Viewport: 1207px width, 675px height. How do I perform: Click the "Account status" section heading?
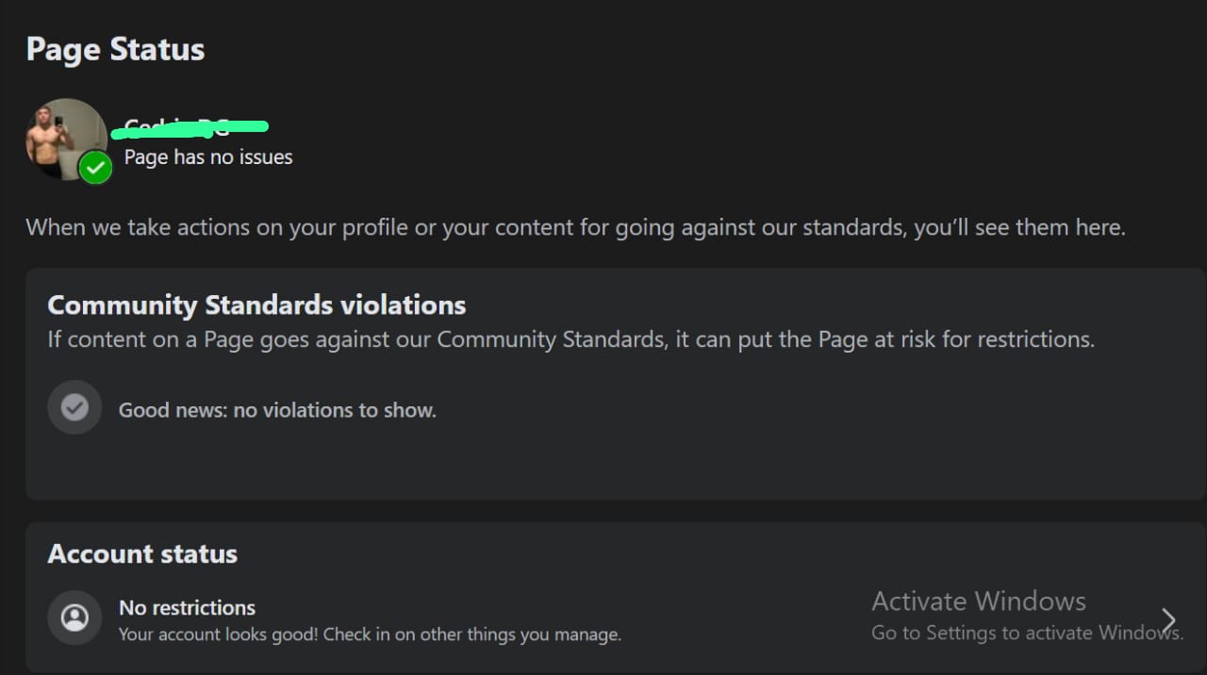point(142,553)
